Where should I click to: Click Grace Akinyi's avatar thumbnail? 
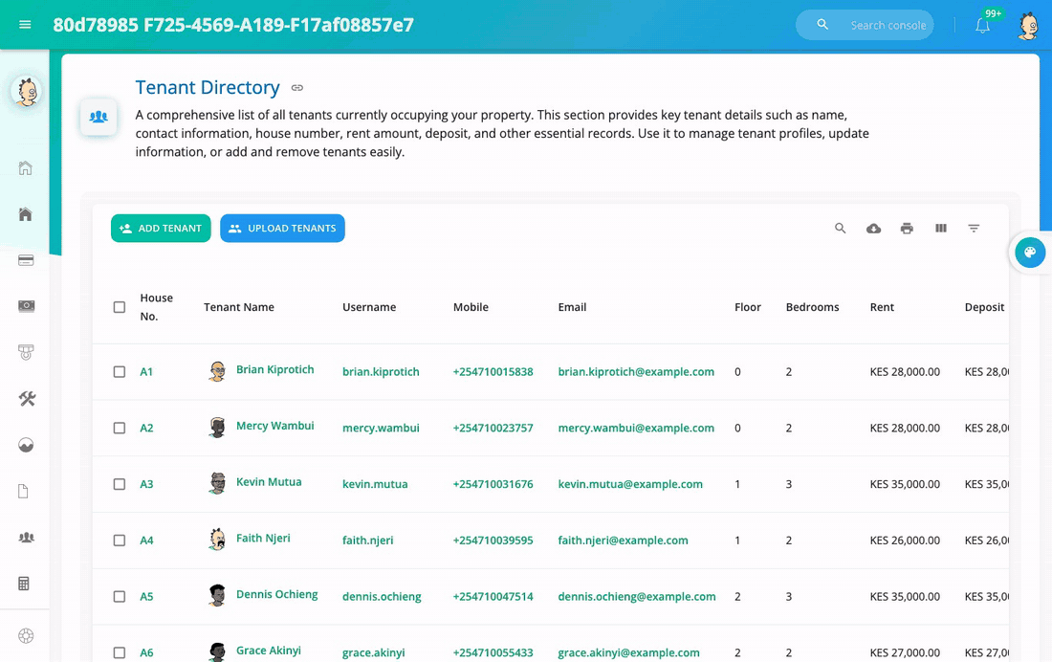(x=217, y=651)
